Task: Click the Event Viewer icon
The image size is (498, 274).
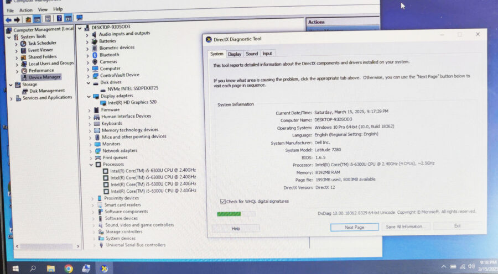Action: click(x=23, y=50)
